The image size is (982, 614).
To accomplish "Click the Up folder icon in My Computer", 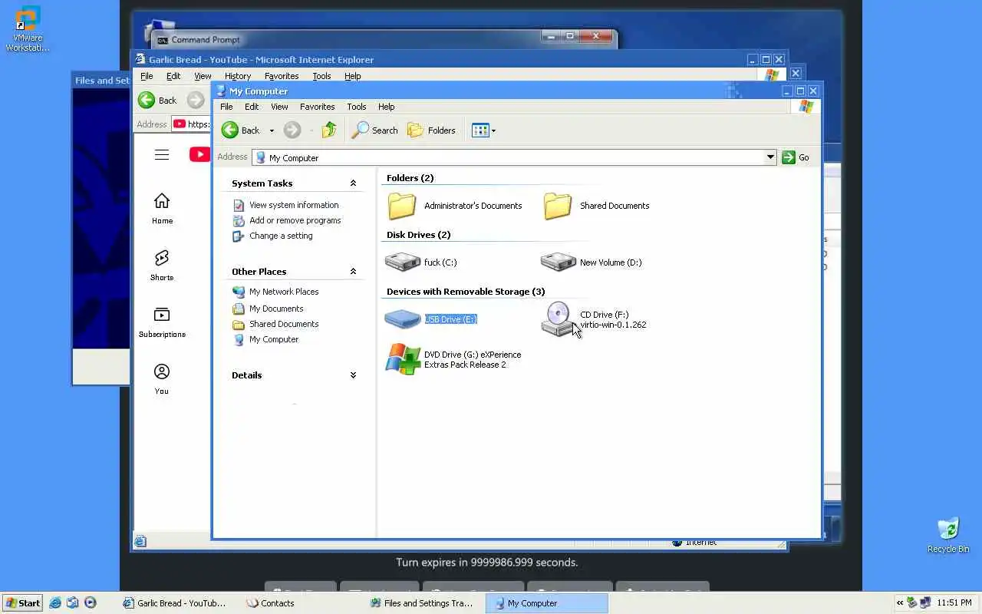I will pos(329,130).
